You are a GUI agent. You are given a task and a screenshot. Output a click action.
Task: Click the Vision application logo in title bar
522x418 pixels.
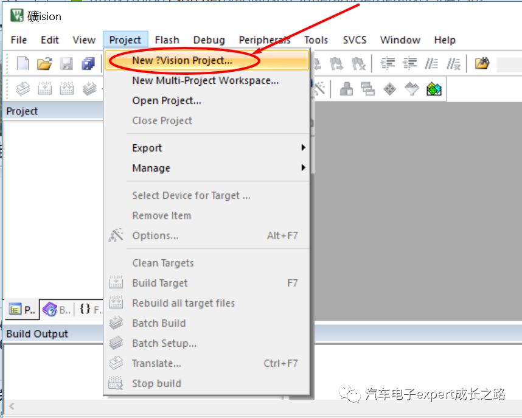16,15
